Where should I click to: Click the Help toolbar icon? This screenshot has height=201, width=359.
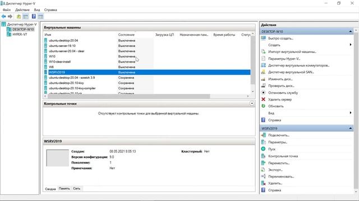34,16
